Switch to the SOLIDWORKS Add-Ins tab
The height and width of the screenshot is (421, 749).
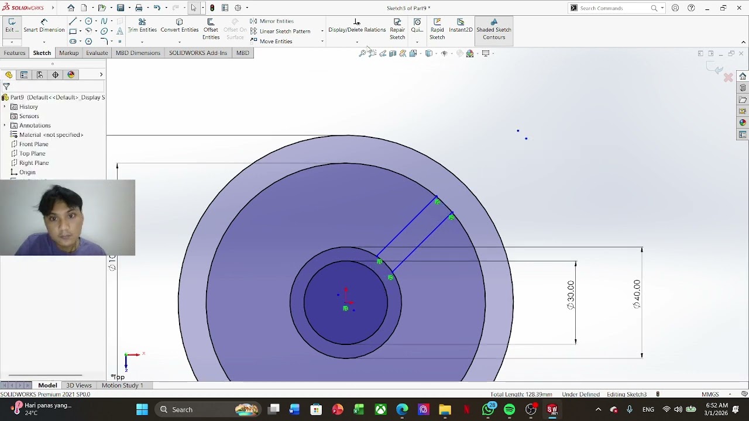tap(198, 53)
